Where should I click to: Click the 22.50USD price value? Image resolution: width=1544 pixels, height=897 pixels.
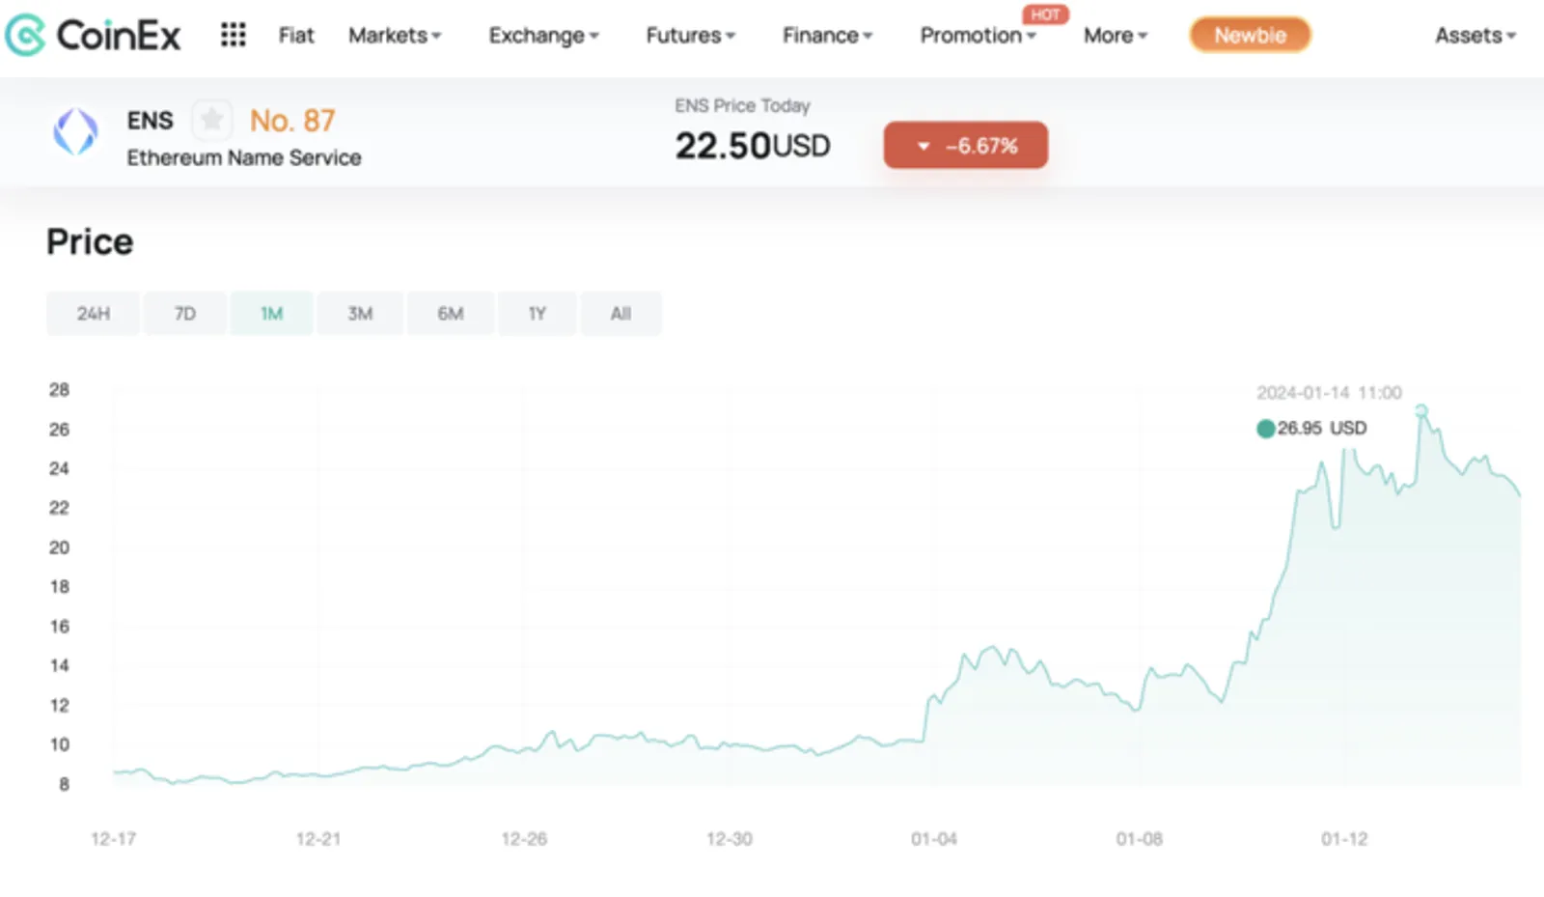point(753,146)
